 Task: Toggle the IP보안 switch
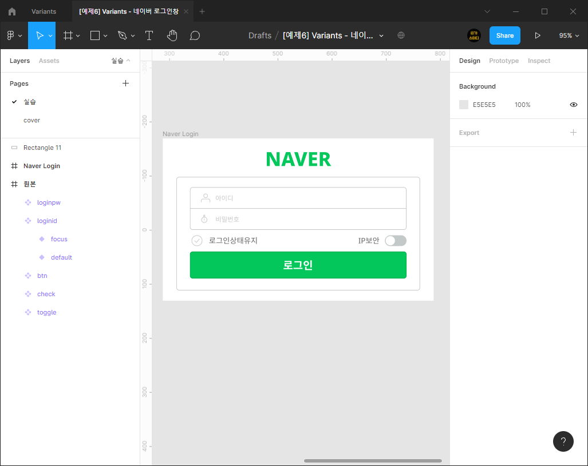396,241
